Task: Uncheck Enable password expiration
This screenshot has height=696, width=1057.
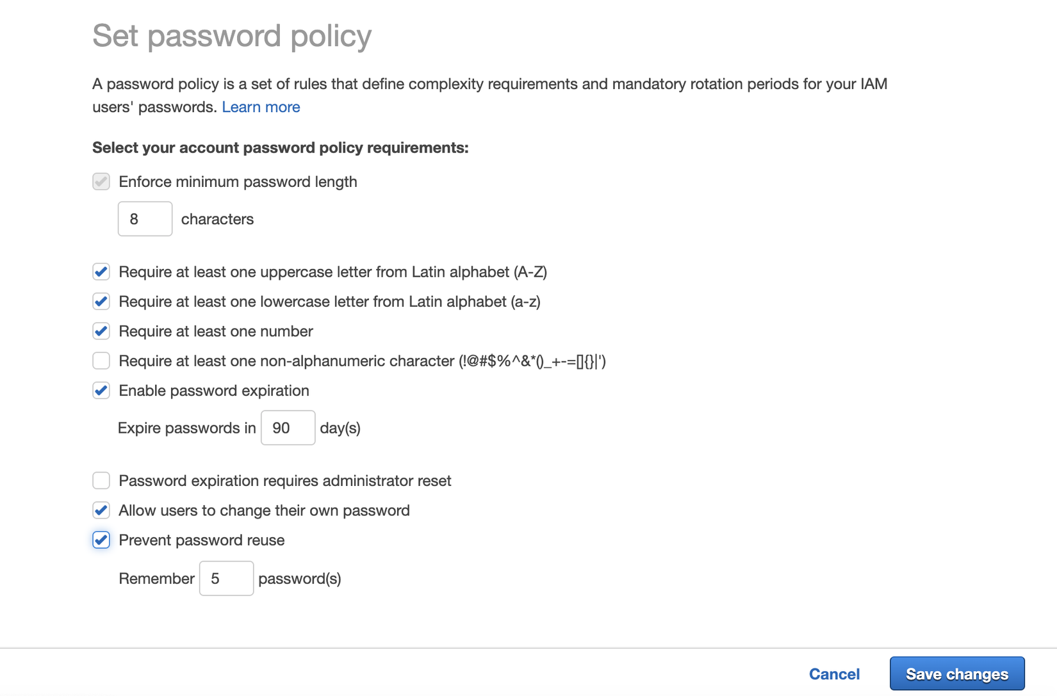Action: [x=101, y=391]
